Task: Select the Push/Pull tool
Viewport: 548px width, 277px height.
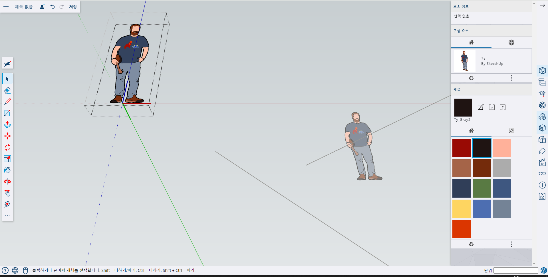Action: [7, 125]
